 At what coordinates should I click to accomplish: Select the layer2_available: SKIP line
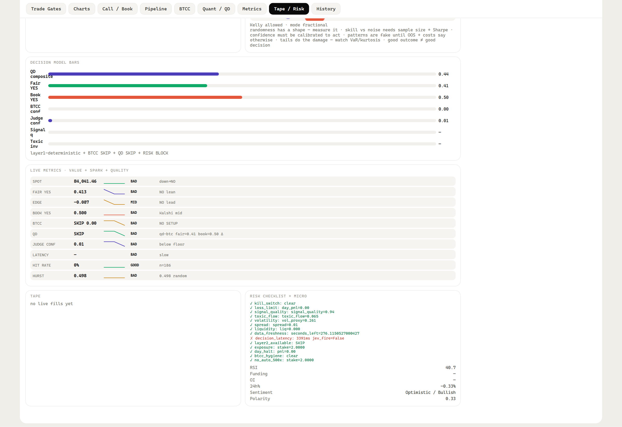(277, 343)
